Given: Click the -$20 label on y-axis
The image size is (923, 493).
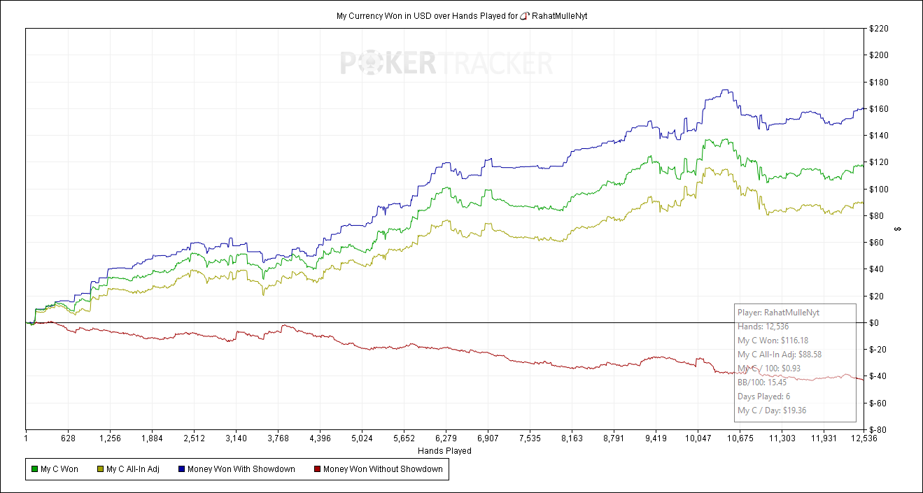Looking at the screenshot, I should coord(879,350).
